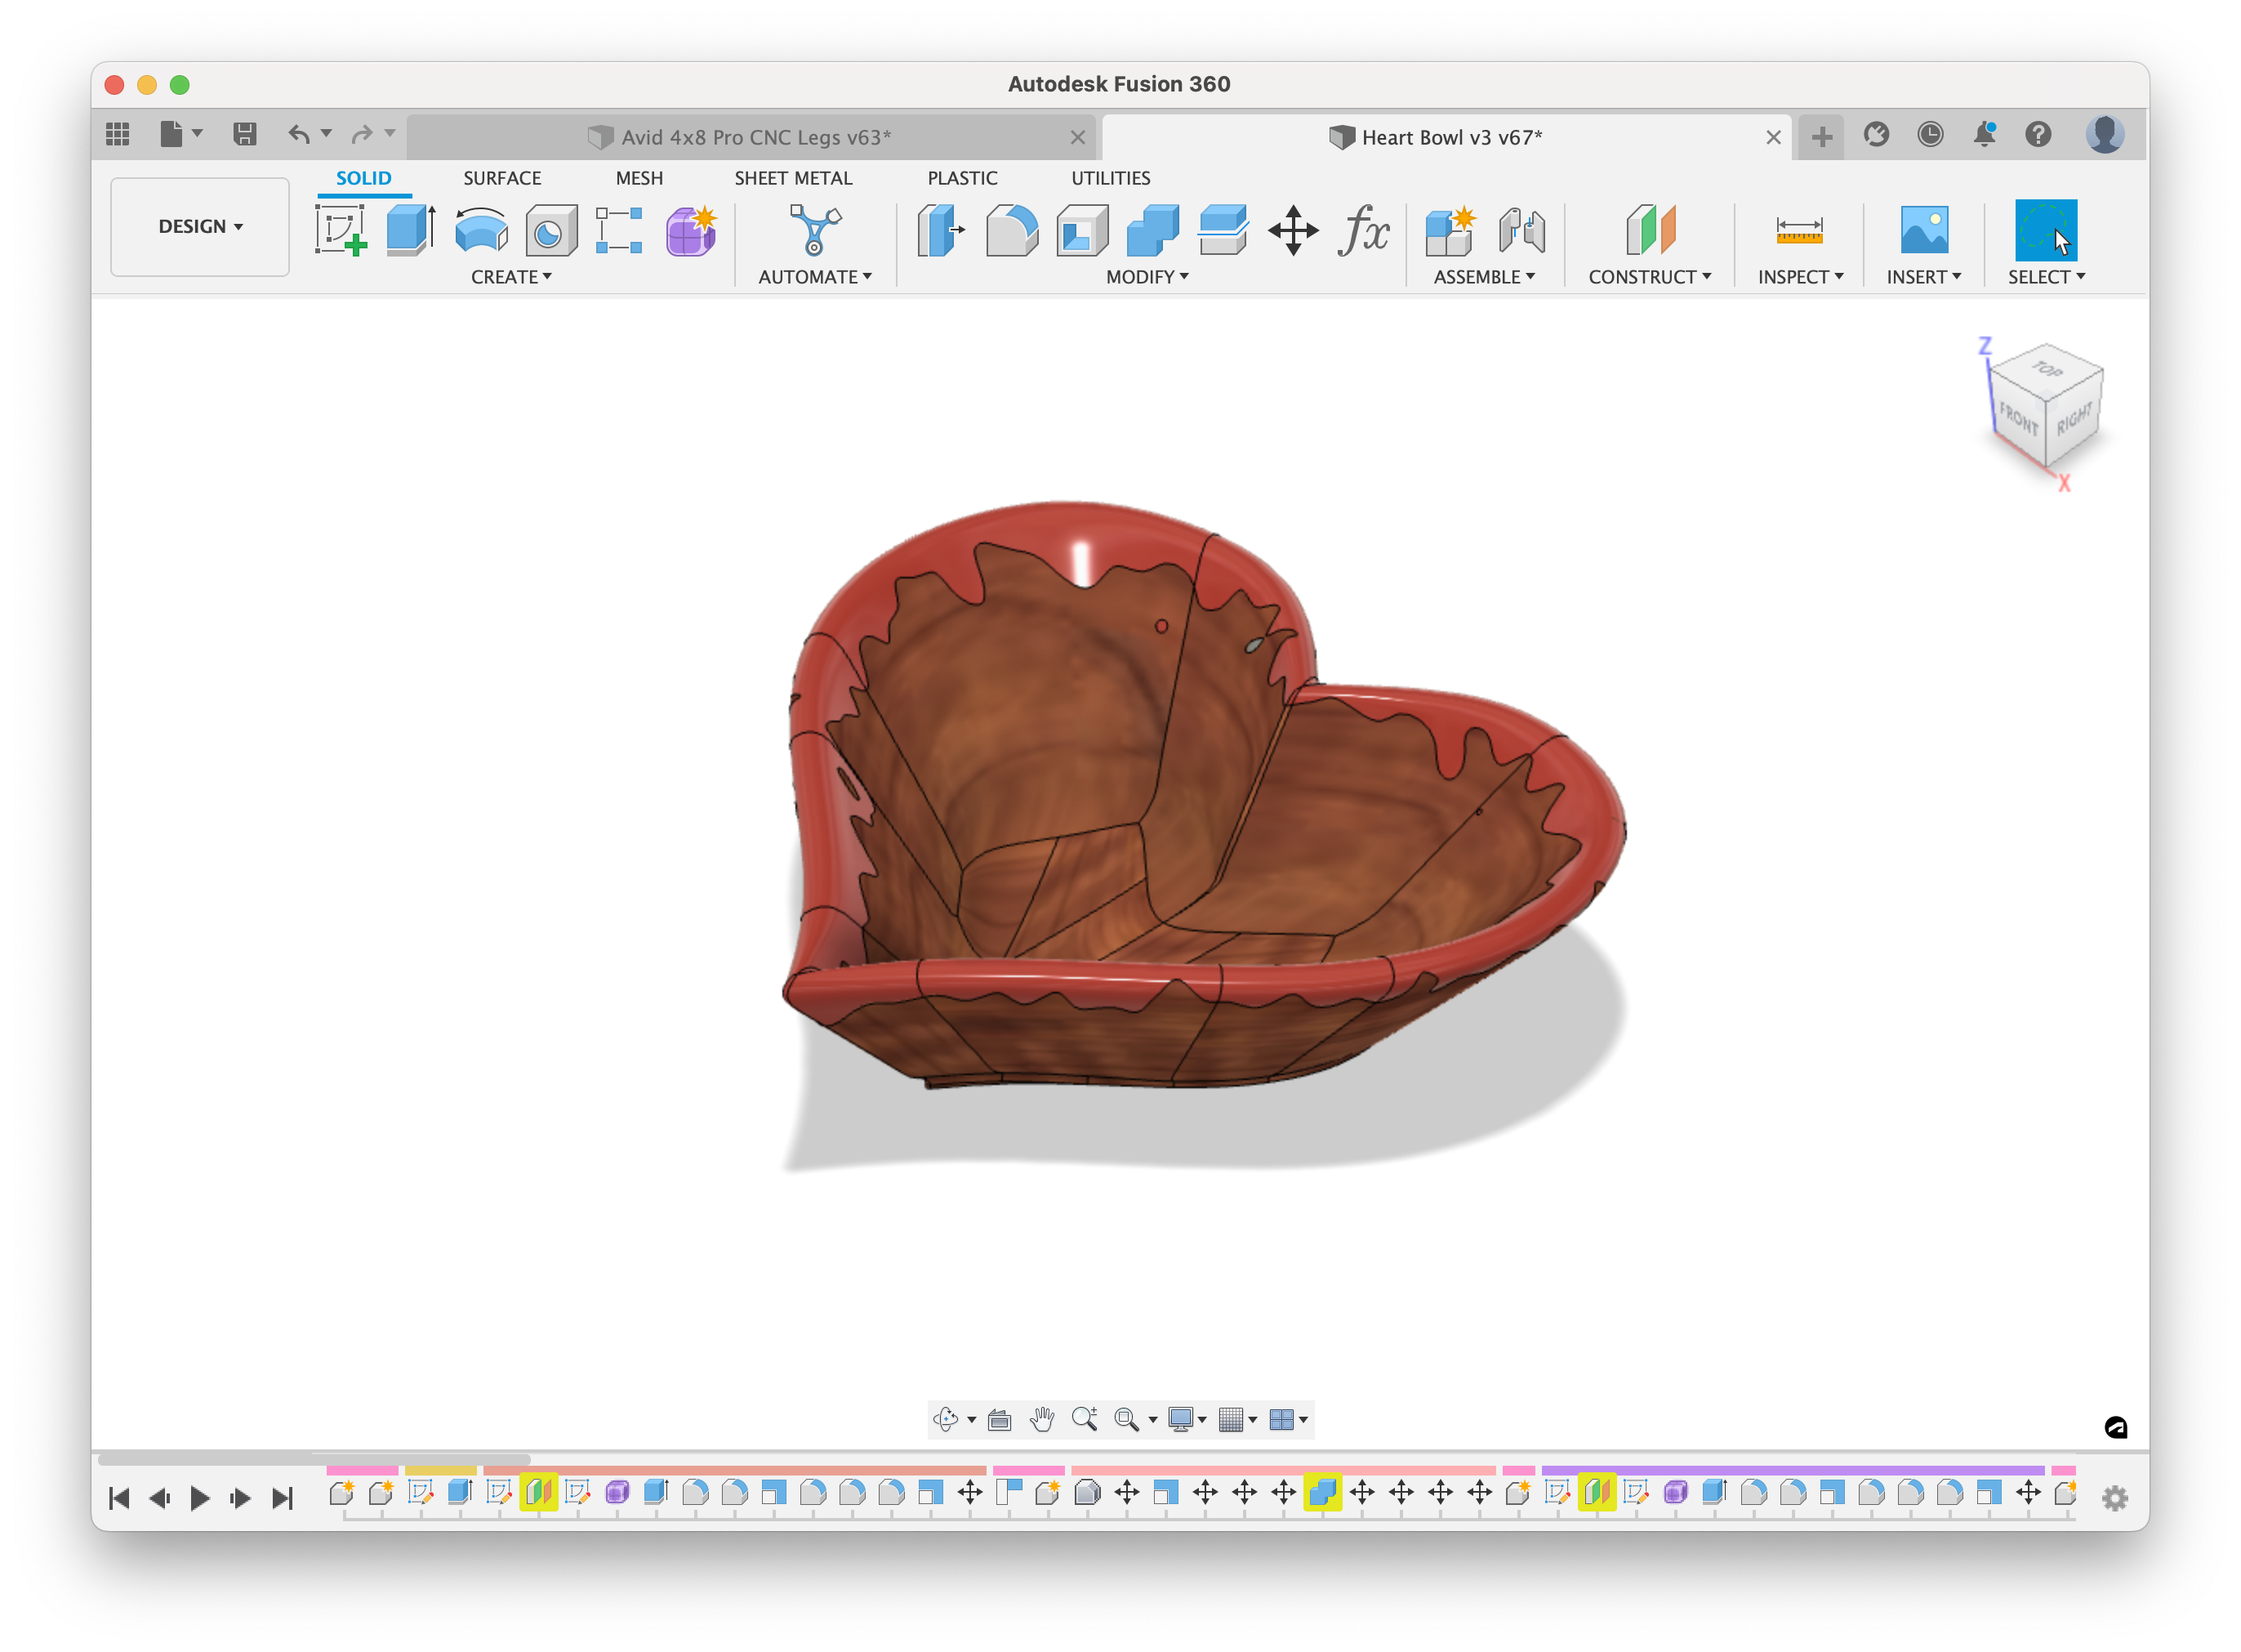Image resolution: width=2241 pixels, height=1652 pixels.
Task: Open the Help question mark icon
Action: pyautogui.click(x=2038, y=134)
